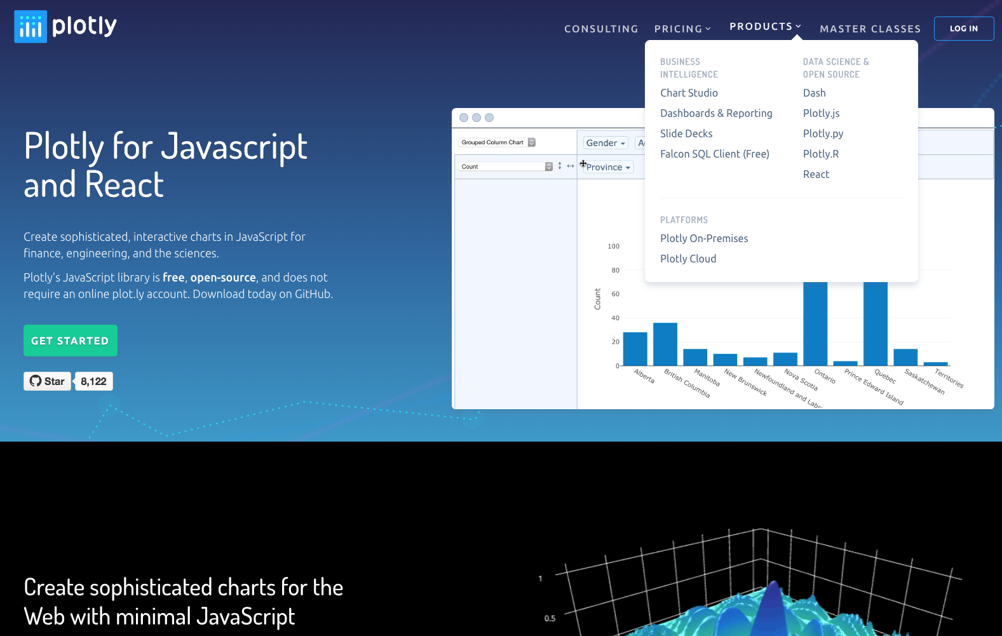Open the Consulting page
Screen dimensions: 1002x636
click(x=601, y=29)
